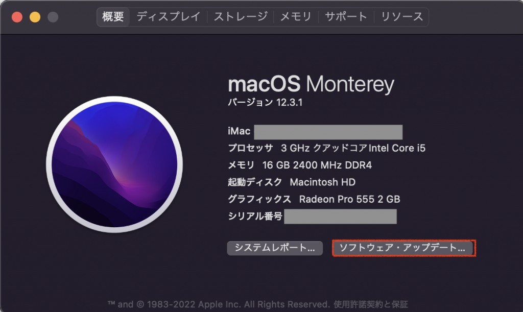Open the サポート tab
Image resolution: width=523 pixels, height=312 pixels.
tap(347, 16)
